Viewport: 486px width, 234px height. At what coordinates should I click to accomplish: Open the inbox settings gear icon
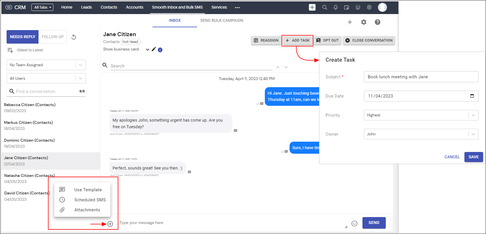tap(364, 22)
